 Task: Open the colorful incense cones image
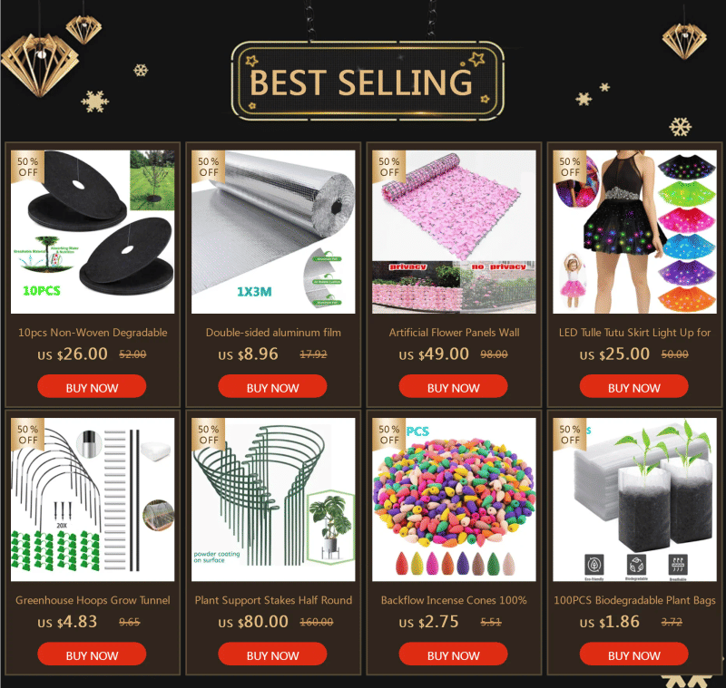[x=454, y=499]
